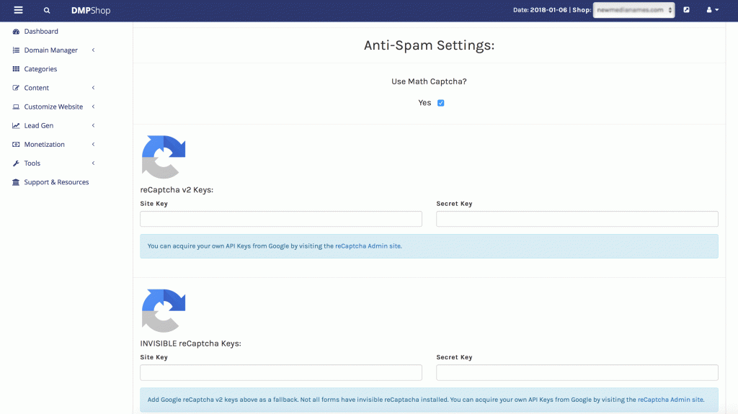Uncheck the Use Math Captcha checkbox

coord(440,103)
